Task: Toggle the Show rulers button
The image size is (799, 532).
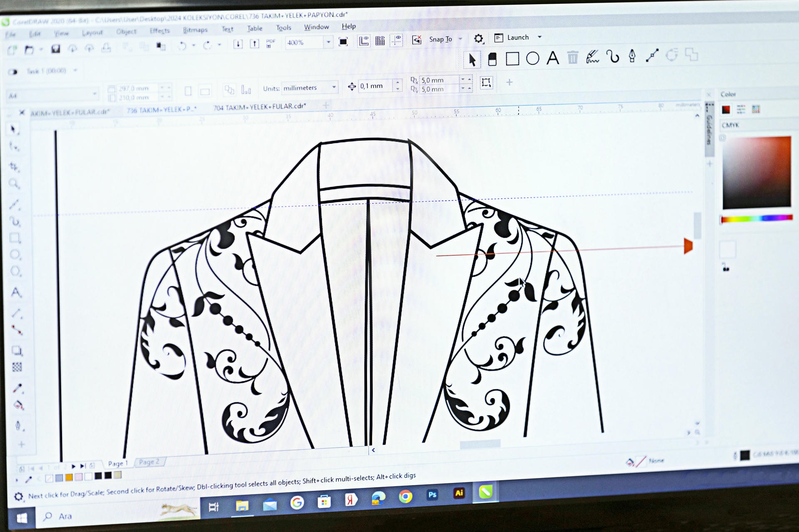Action: click(x=364, y=41)
